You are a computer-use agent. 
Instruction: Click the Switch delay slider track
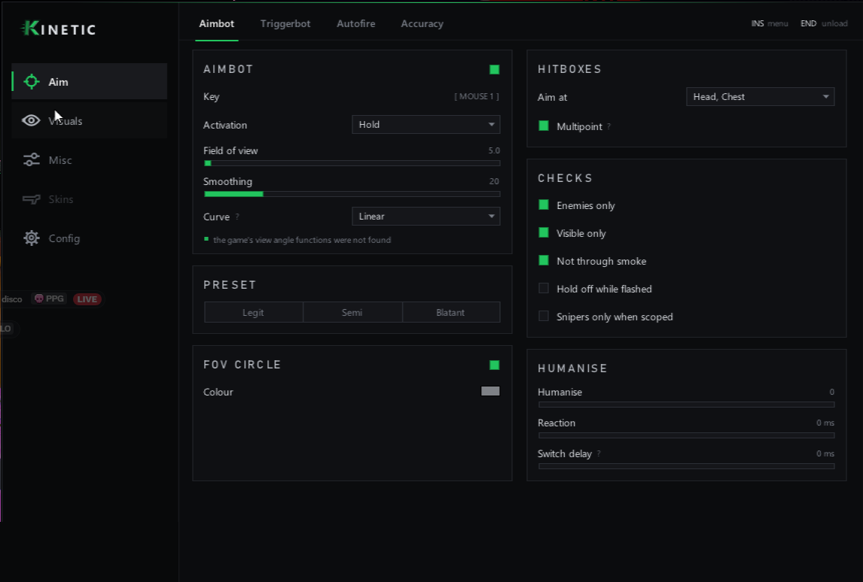click(x=686, y=466)
